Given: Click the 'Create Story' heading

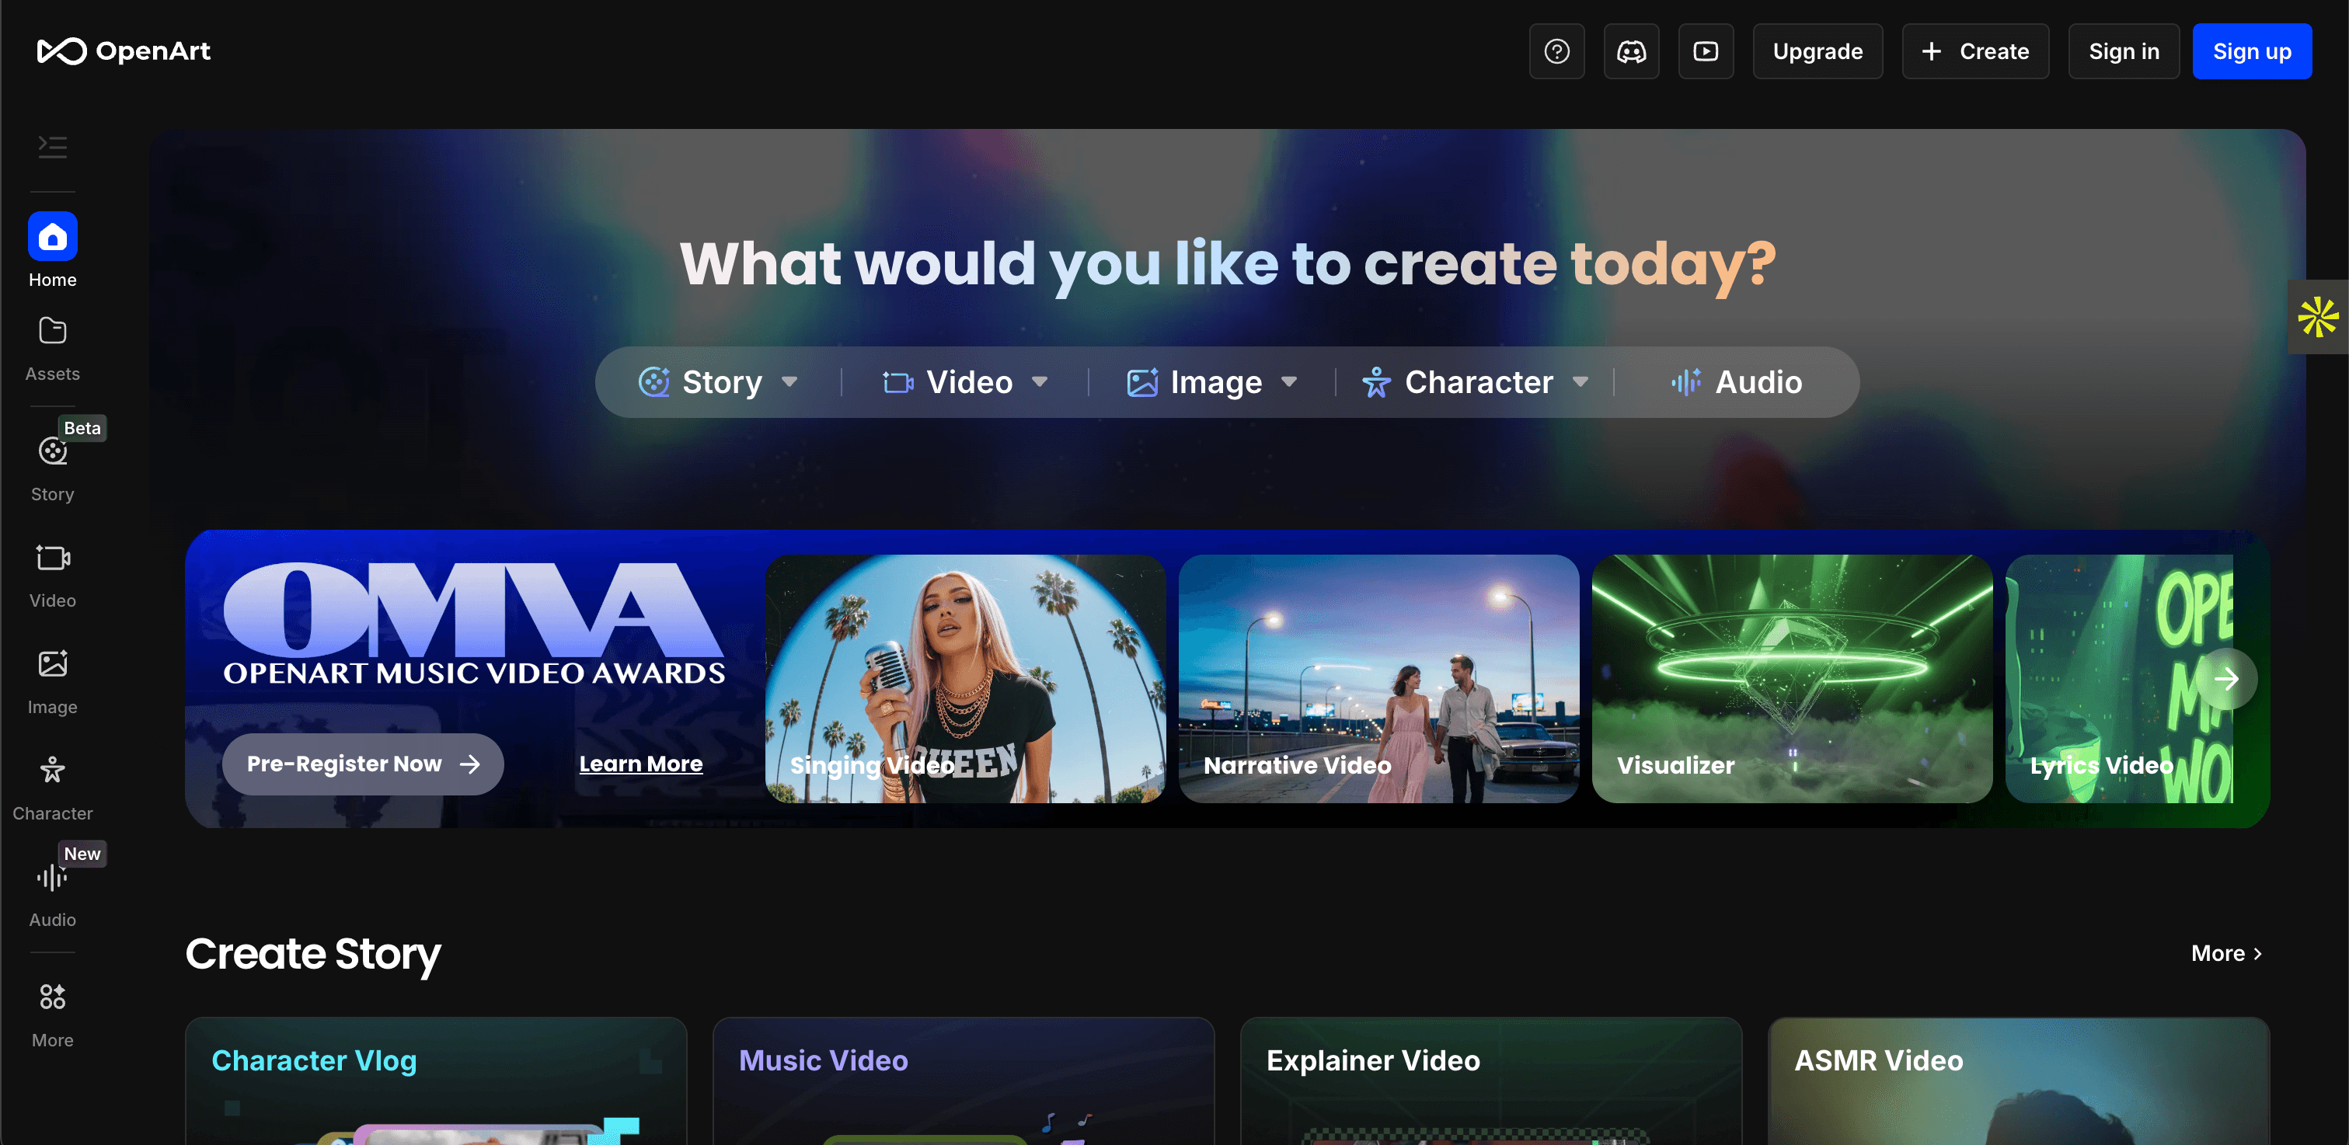Looking at the screenshot, I should point(313,955).
